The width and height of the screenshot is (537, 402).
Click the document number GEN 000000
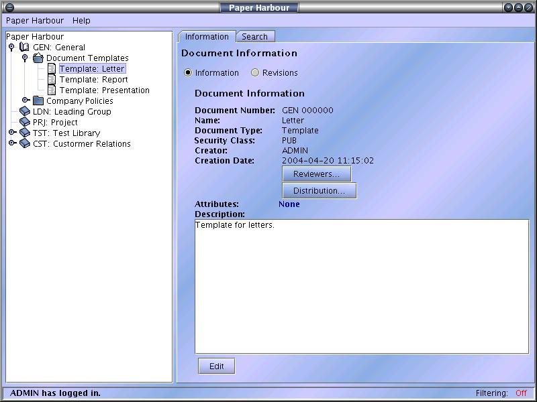pyautogui.click(x=307, y=110)
